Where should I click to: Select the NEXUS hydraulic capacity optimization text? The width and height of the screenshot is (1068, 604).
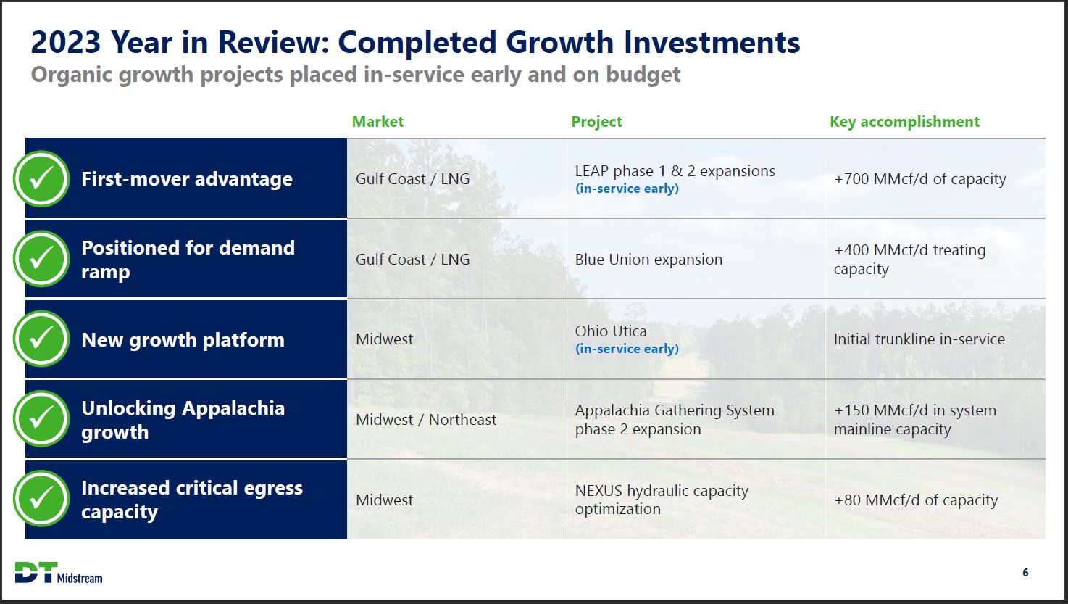point(661,500)
